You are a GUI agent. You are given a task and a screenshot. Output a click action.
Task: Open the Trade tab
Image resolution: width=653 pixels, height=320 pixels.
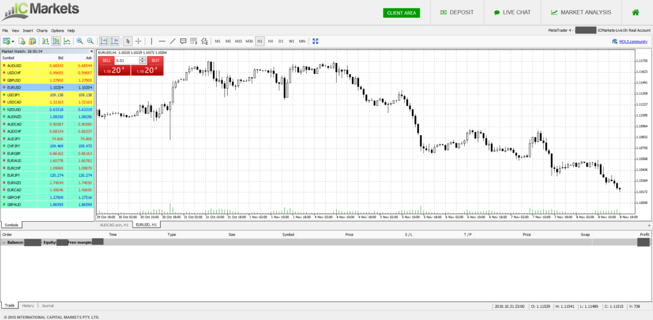pyautogui.click(x=10, y=305)
